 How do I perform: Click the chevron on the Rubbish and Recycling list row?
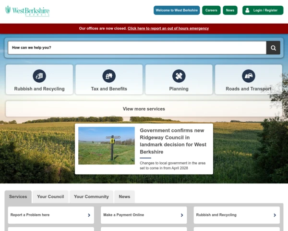coord(275,215)
